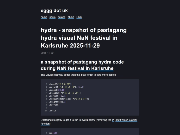Click the eggg dot uk site title
This screenshot has height=135, width=180.
(54, 10)
